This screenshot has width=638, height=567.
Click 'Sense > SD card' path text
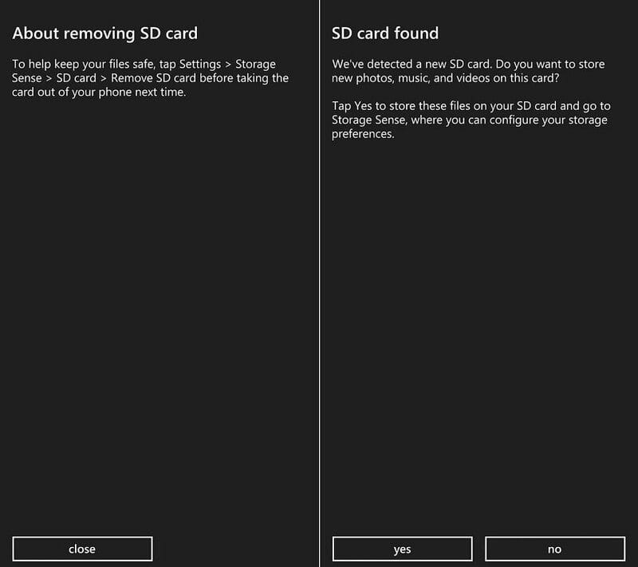pos(55,78)
